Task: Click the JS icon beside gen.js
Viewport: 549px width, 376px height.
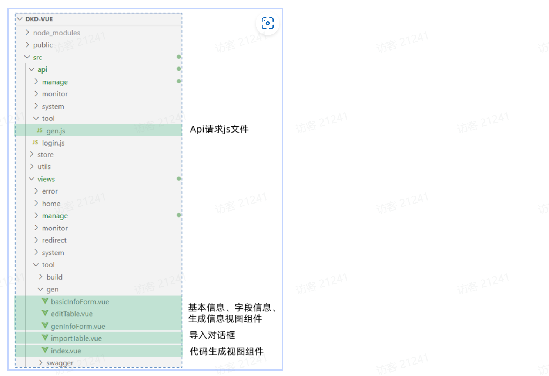Action: (x=40, y=130)
